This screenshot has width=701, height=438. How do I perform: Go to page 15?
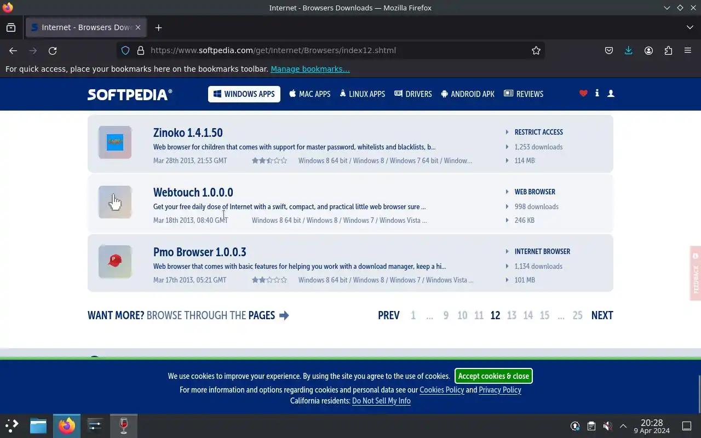click(544, 315)
